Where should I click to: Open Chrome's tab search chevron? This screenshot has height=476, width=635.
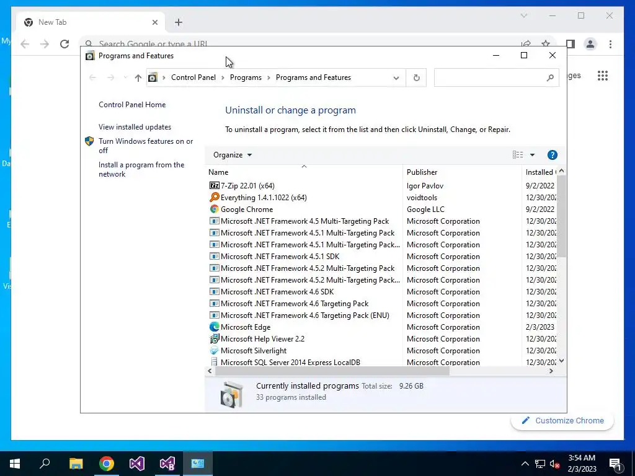tap(523, 15)
